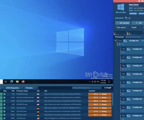Show hidden system tray icons
Image resolution: width=144 pixels, height=120 pixels.
[90, 82]
